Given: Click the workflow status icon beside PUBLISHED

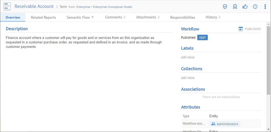Looking at the screenshot, I should [241, 29].
